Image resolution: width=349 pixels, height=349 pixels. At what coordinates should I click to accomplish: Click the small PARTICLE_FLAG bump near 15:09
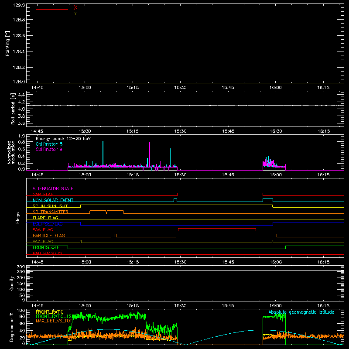click(x=113, y=236)
